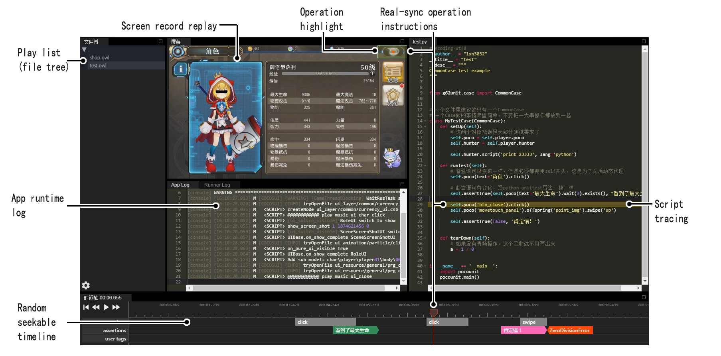This screenshot has height=356, width=721.
Task: Fold class MyTestCase at line 14
Action: (425, 121)
